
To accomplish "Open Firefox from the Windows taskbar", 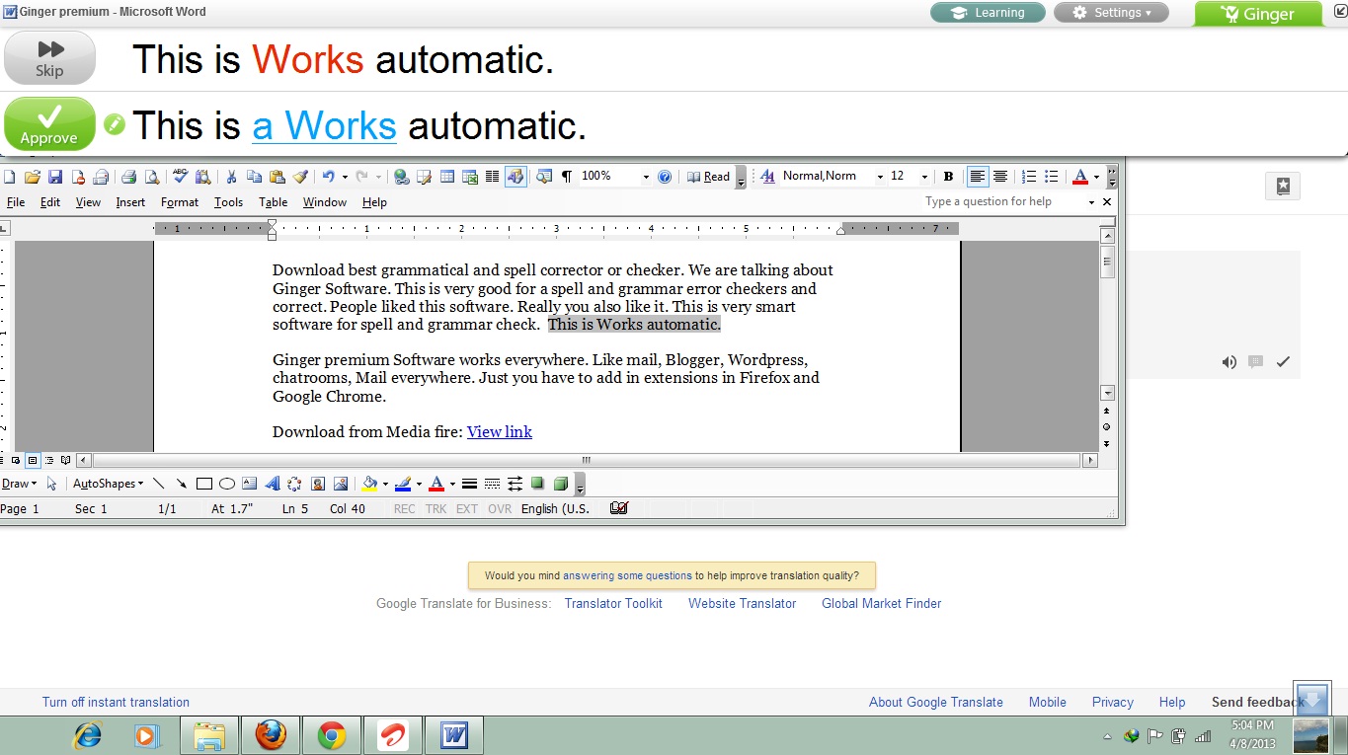I will click(x=270, y=735).
